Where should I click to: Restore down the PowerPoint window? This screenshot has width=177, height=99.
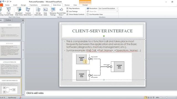click(x=172, y=2)
